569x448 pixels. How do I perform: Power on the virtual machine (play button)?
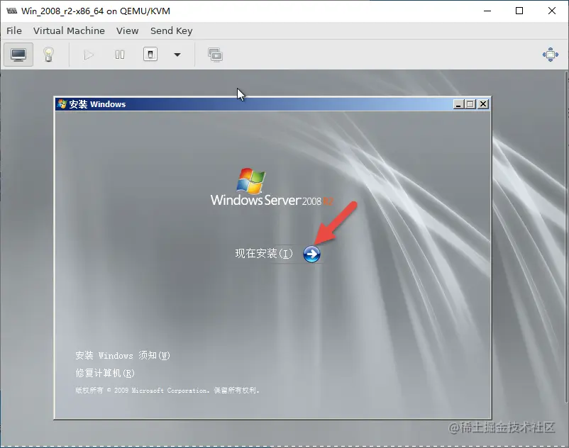click(89, 55)
